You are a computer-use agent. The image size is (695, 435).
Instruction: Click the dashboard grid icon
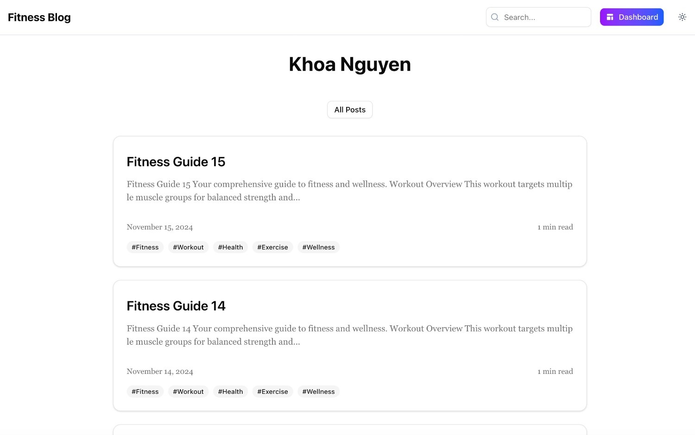point(609,17)
